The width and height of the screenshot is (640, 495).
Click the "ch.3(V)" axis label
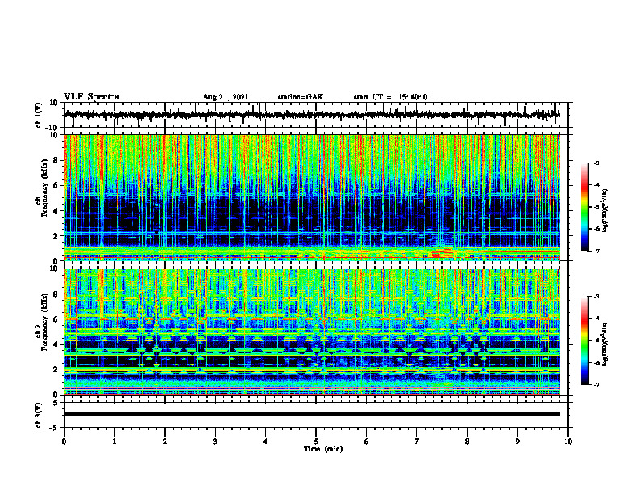(39, 415)
